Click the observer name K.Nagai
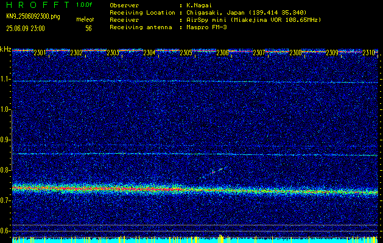The width and height of the screenshot is (383, 243). pyautogui.click(x=198, y=5)
